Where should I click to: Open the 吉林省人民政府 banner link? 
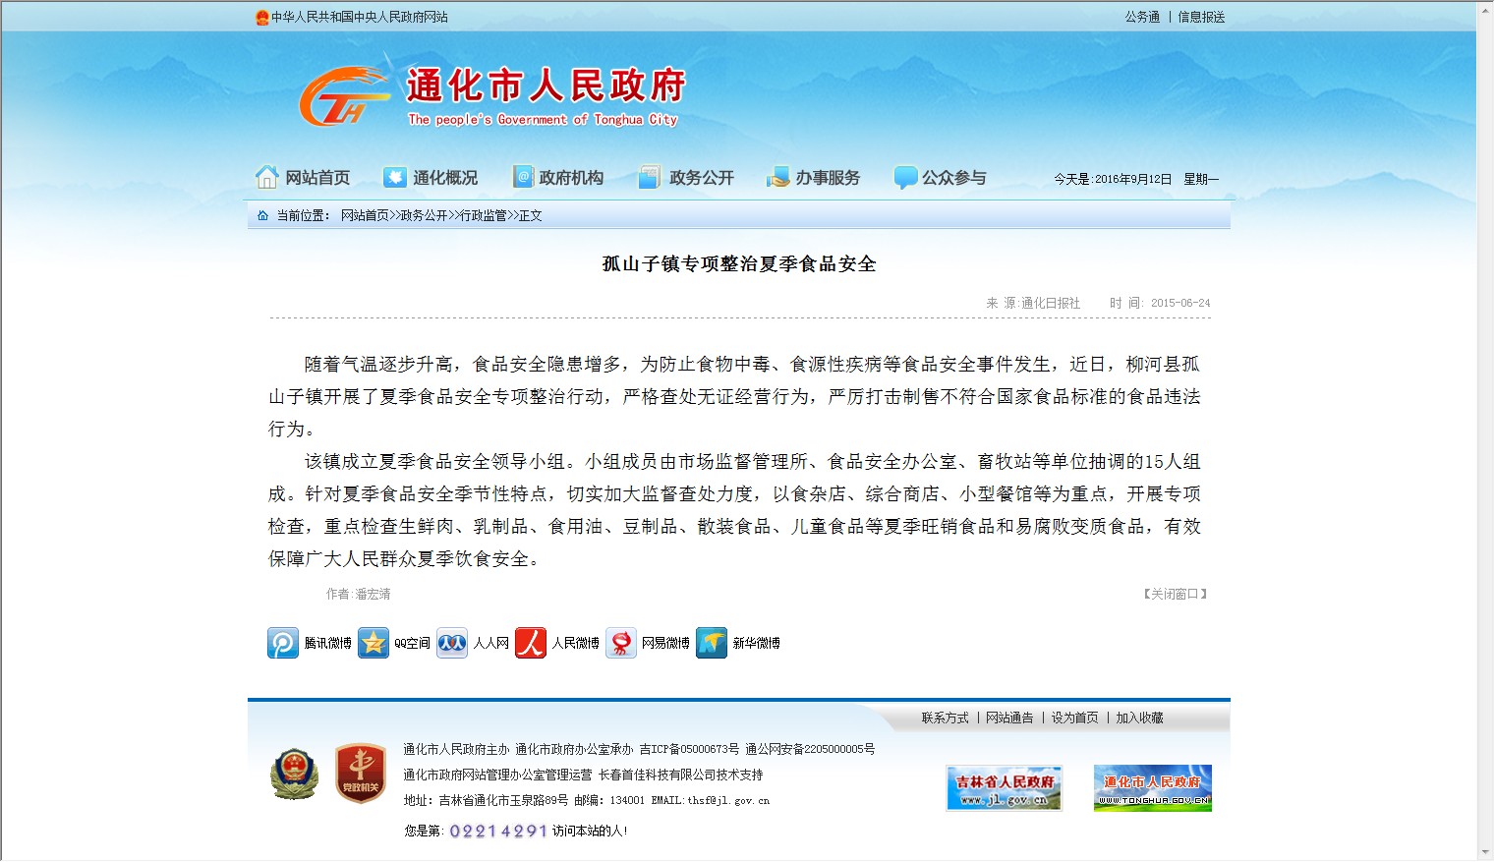tap(1004, 788)
